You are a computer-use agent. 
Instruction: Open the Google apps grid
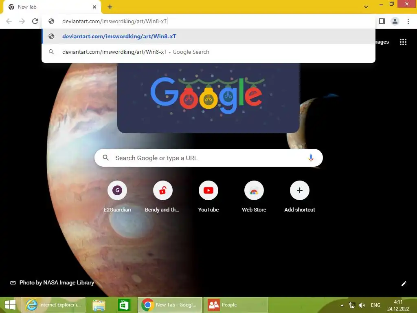pos(403,42)
